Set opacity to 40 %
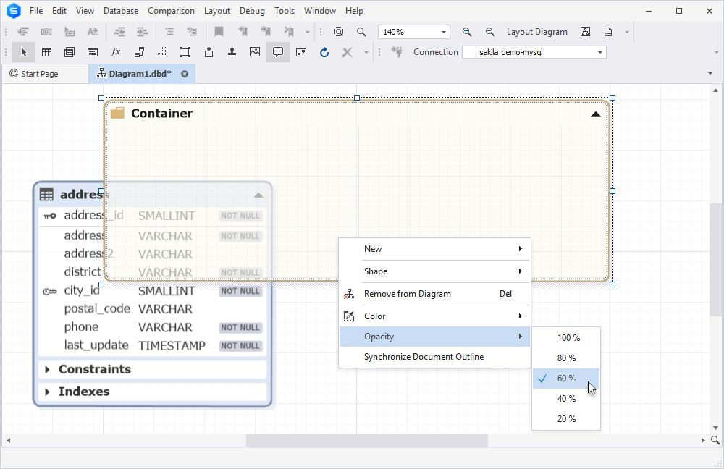 pos(566,399)
